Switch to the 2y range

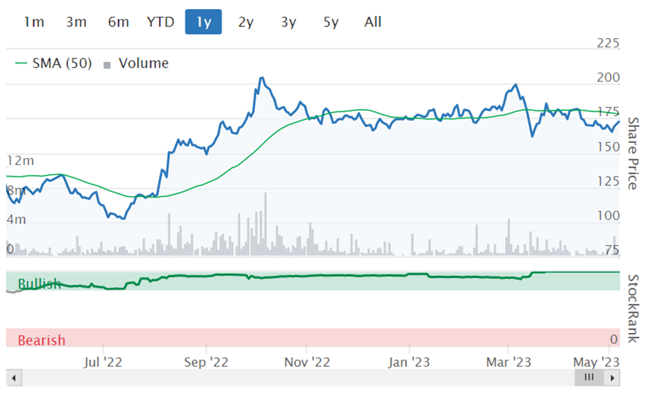tap(246, 22)
